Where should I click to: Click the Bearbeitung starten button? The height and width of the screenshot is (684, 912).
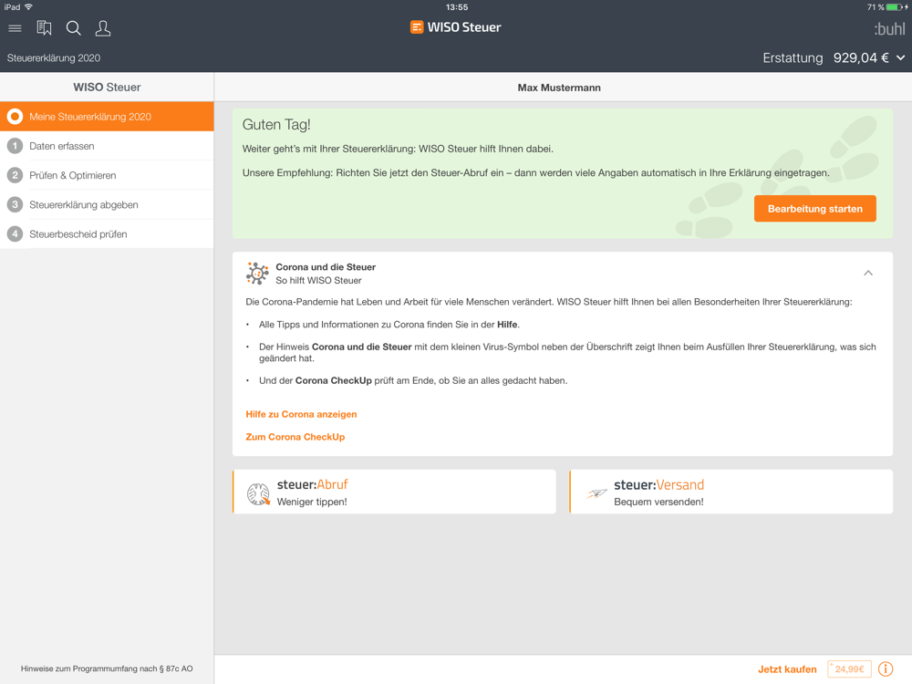pyautogui.click(x=814, y=209)
